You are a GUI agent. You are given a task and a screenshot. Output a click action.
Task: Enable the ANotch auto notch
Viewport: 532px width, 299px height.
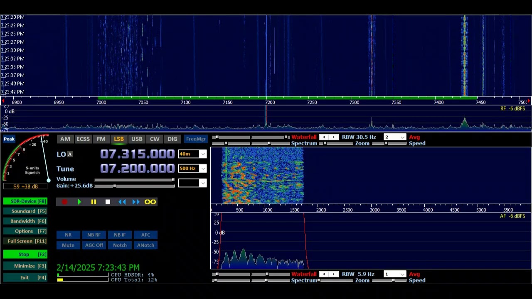point(145,245)
